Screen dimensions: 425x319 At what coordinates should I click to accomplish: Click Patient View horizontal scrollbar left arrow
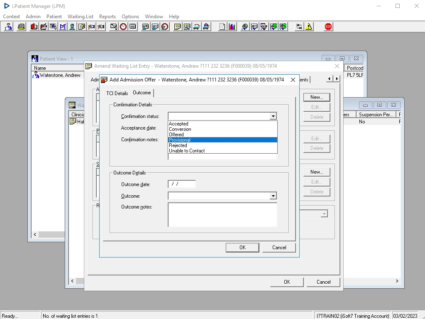tap(35, 234)
